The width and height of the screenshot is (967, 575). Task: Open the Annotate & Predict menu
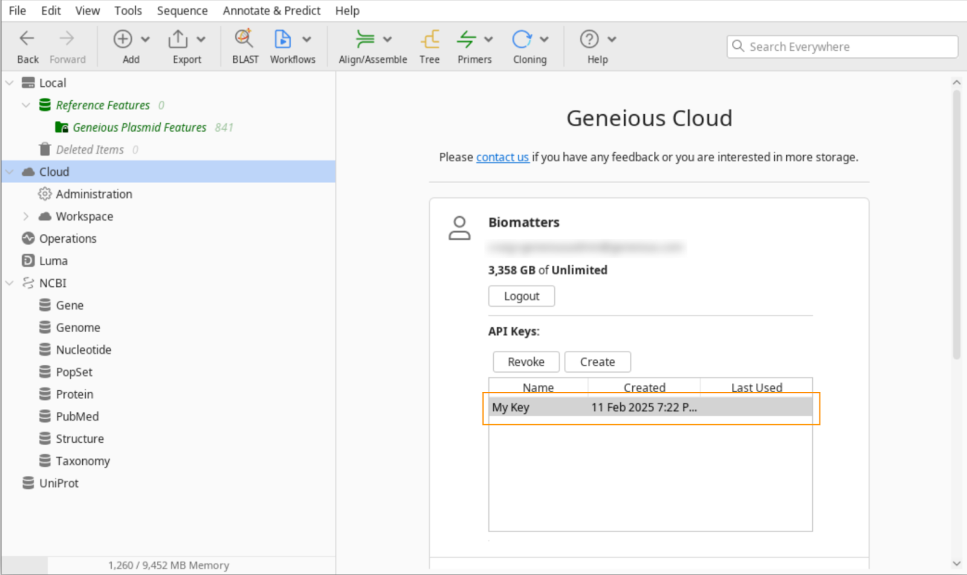click(271, 11)
